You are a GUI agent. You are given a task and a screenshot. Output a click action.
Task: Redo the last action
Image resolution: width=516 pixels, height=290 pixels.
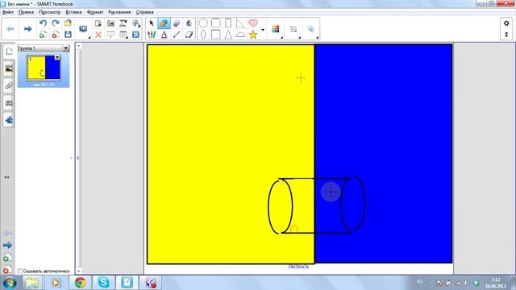click(x=56, y=23)
